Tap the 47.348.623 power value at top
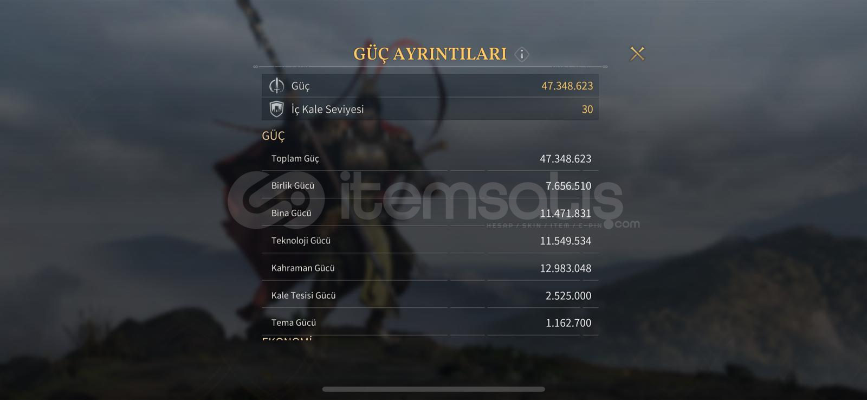This screenshot has width=867, height=400. pyautogui.click(x=567, y=86)
